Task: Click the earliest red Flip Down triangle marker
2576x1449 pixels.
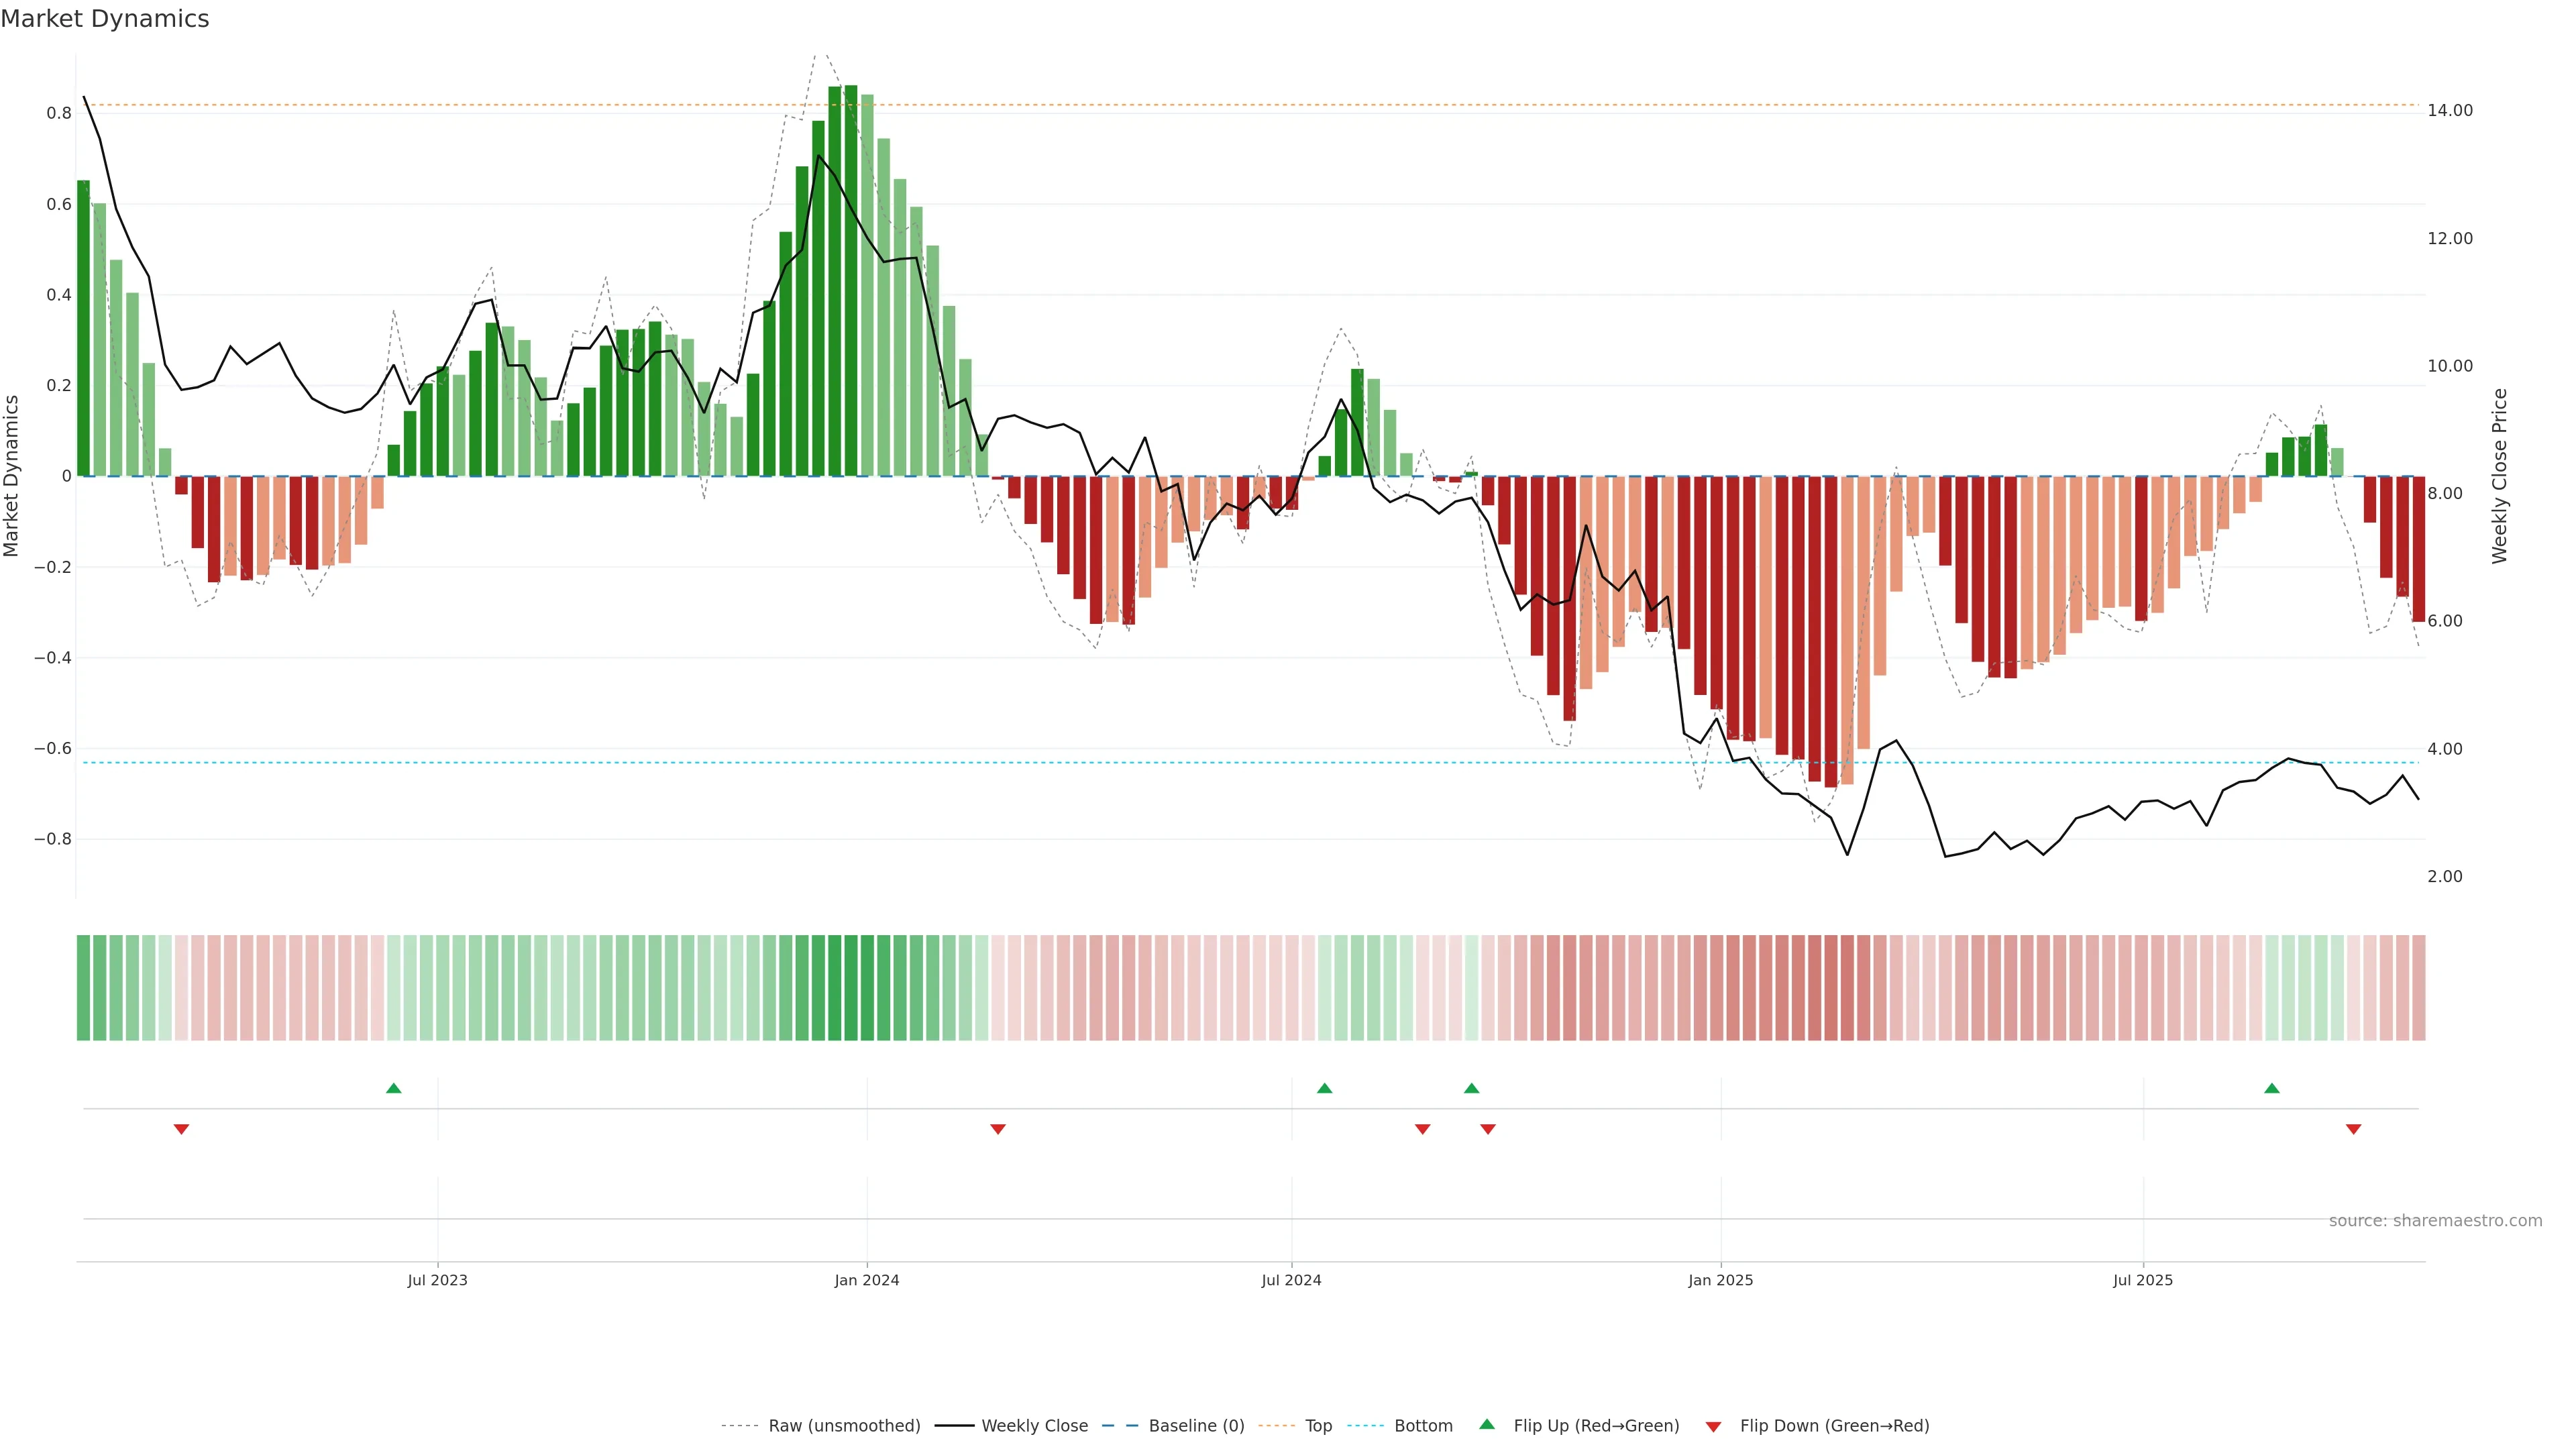Action: click(181, 1129)
